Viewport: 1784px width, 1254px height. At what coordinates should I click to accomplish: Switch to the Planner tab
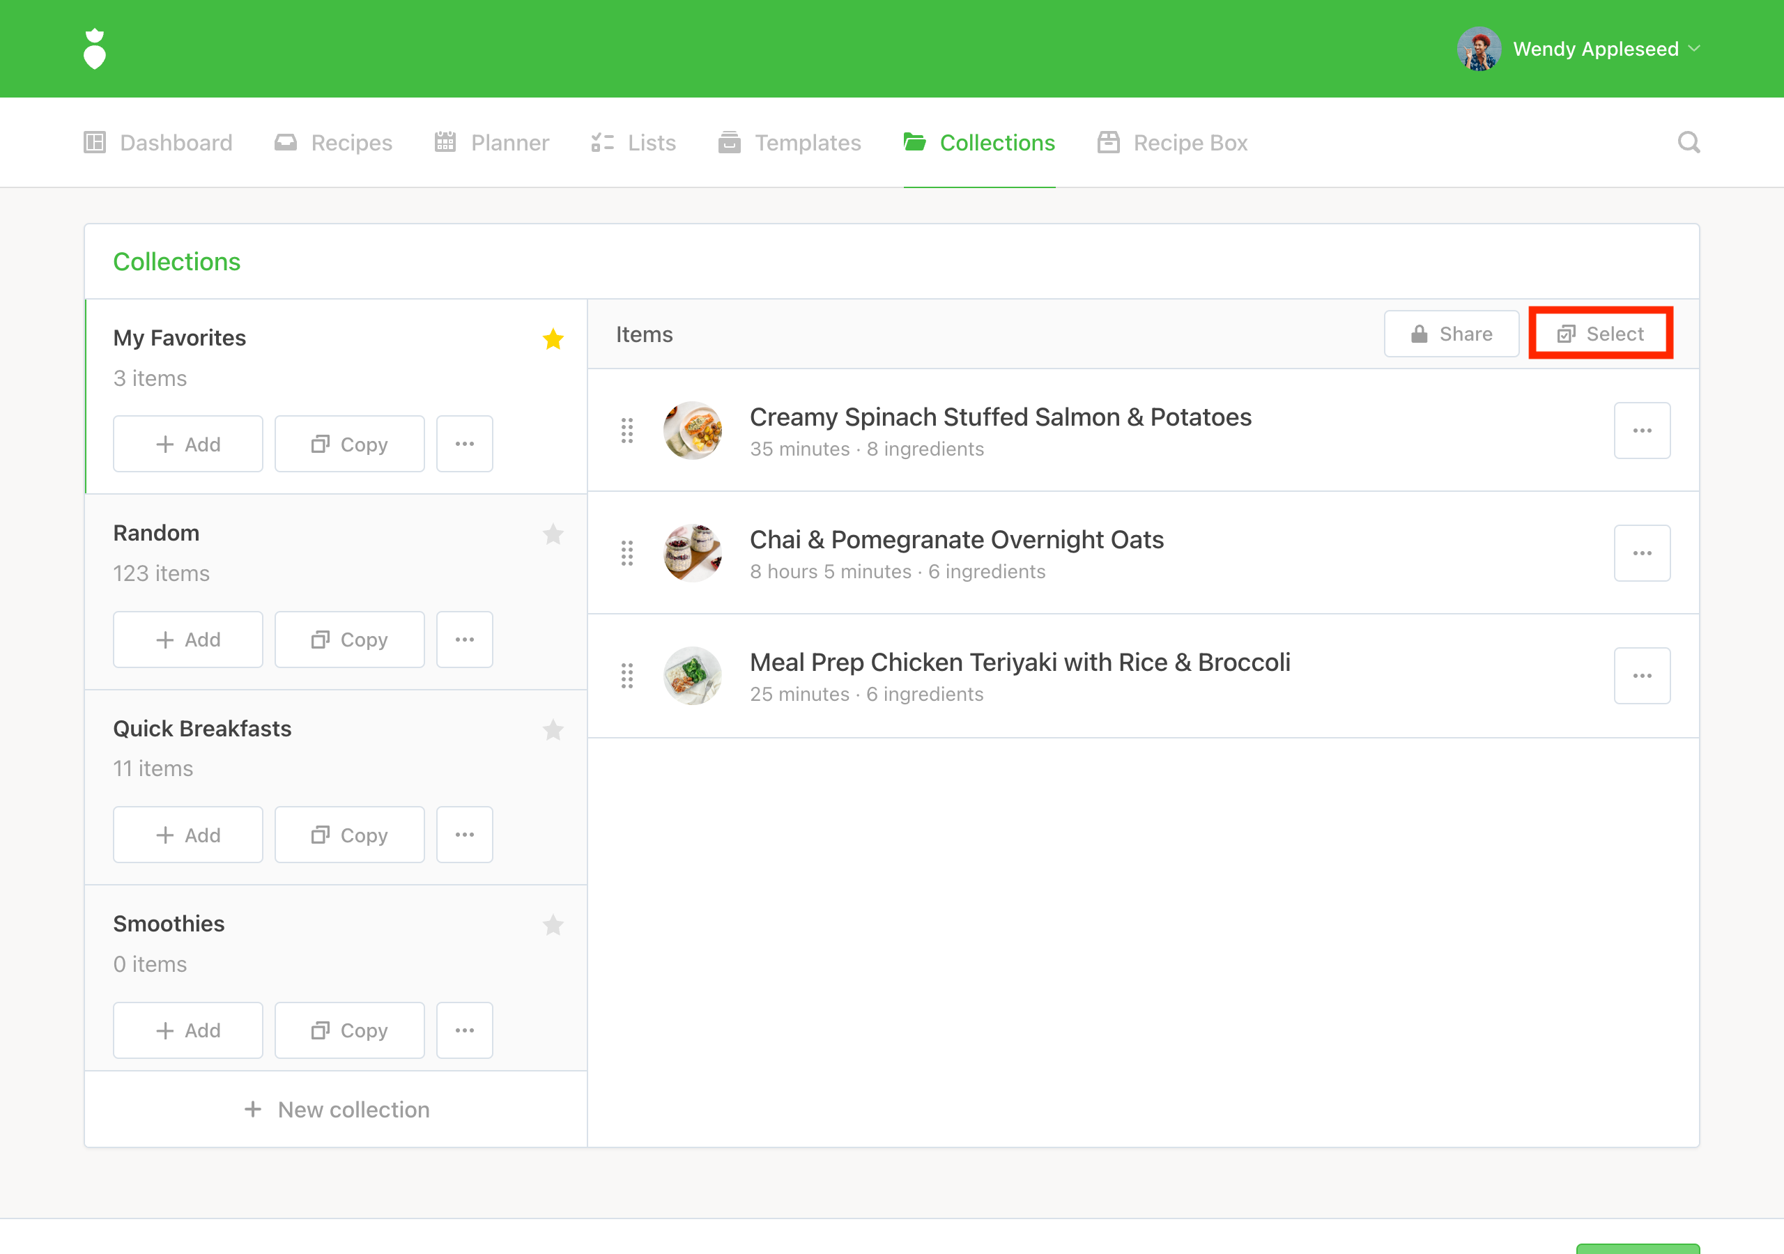coord(492,143)
